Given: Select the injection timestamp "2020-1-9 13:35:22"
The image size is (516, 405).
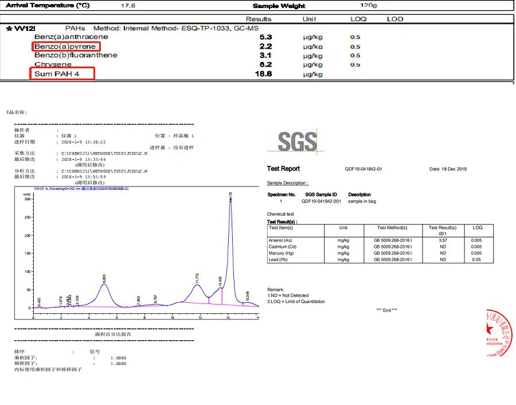Looking at the screenshot, I should coord(84,142).
